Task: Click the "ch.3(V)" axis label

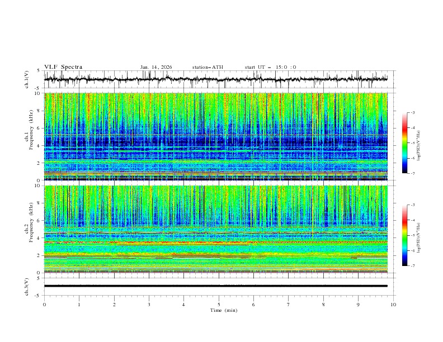Action: point(27,287)
